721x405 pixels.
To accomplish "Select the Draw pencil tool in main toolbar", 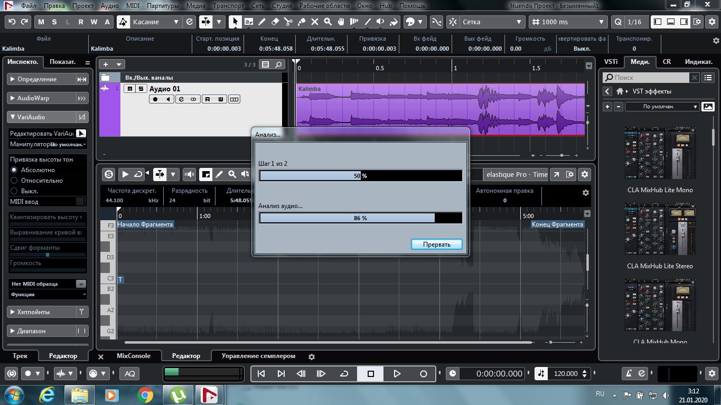I will 262,22.
